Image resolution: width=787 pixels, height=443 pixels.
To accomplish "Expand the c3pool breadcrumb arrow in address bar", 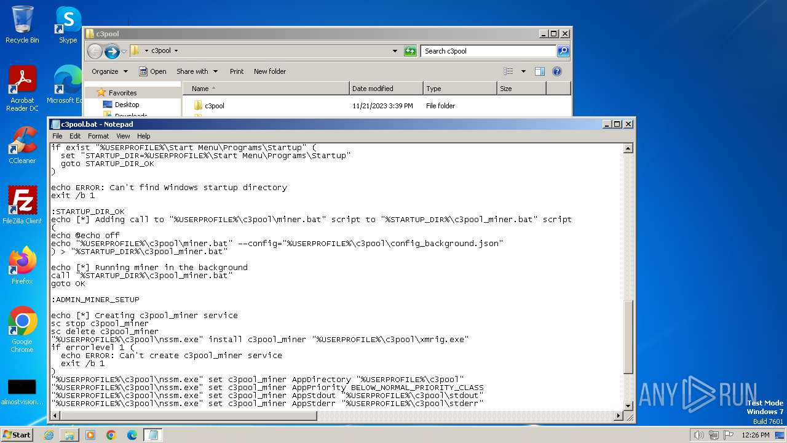I will pyautogui.click(x=176, y=51).
